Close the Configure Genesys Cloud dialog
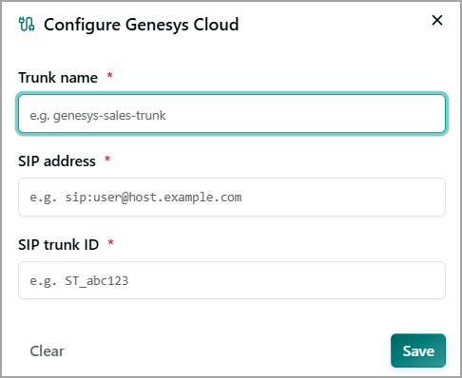Viewport: 462px width, 378px height. (437, 20)
